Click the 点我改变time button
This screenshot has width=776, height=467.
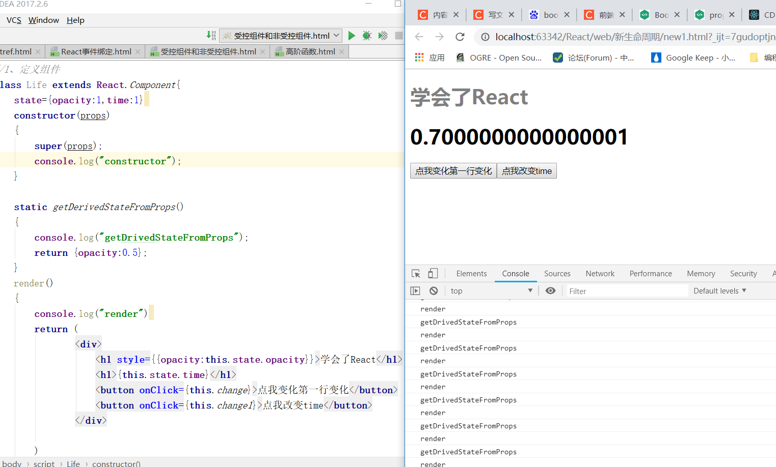click(527, 171)
